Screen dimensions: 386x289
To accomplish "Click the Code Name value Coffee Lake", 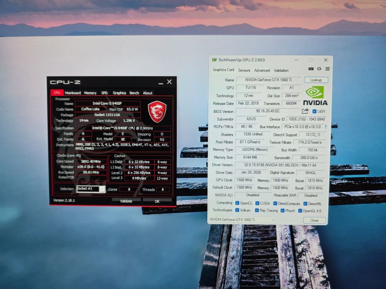I will [x=91, y=109].
